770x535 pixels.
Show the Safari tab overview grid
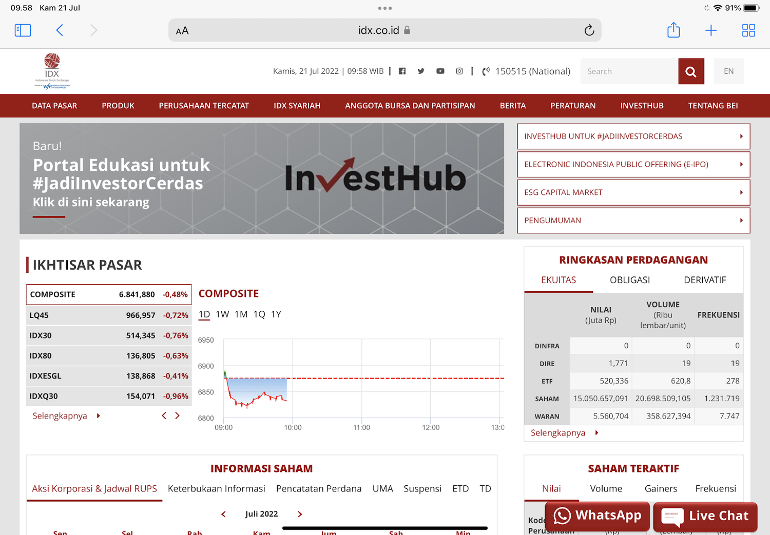748,30
